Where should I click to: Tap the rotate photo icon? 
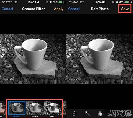click(x=75, y=114)
